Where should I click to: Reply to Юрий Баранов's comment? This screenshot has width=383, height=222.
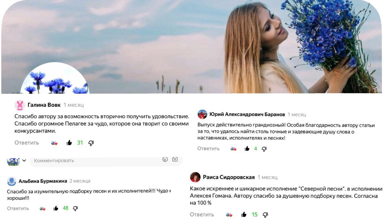point(208,149)
